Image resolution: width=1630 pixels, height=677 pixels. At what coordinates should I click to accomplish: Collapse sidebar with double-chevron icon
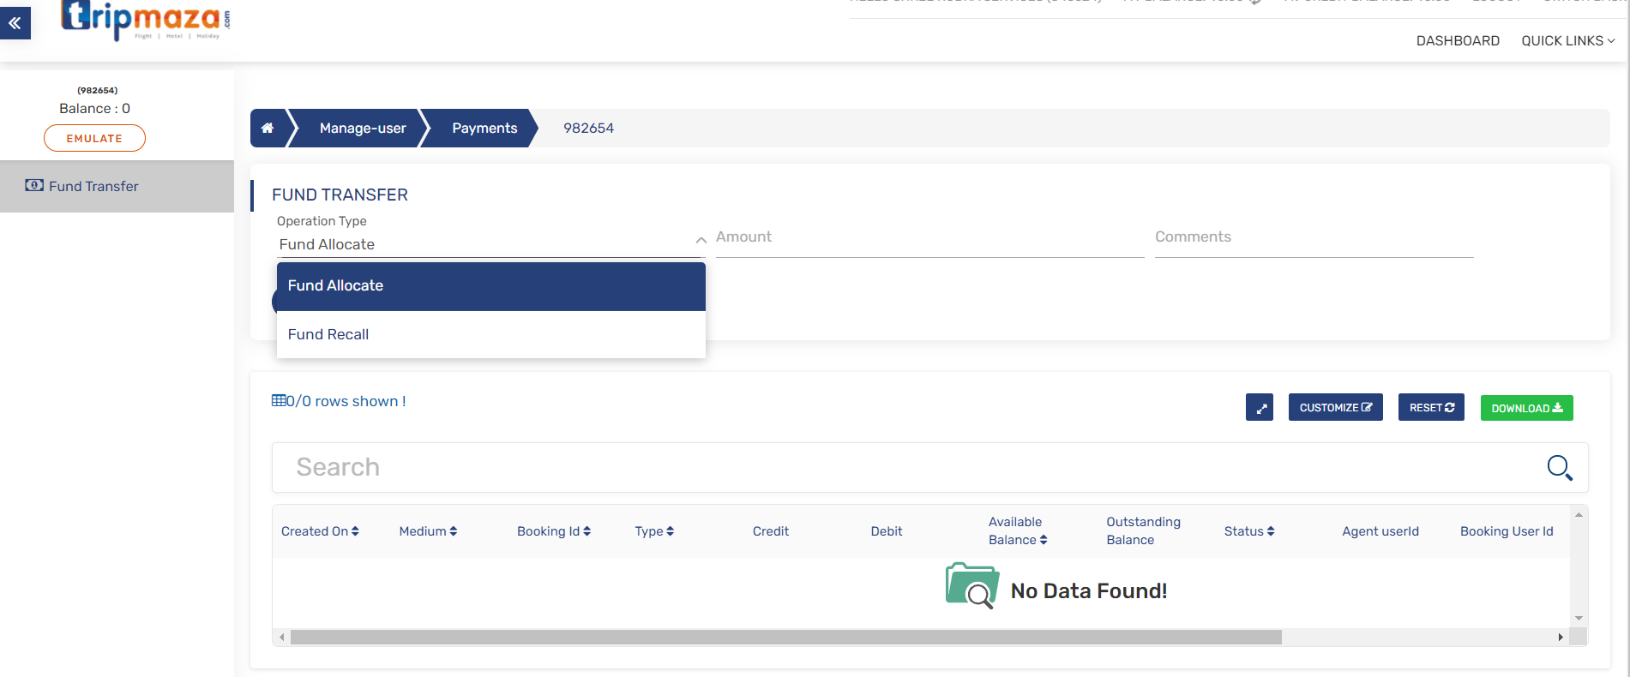pos(15,23)
